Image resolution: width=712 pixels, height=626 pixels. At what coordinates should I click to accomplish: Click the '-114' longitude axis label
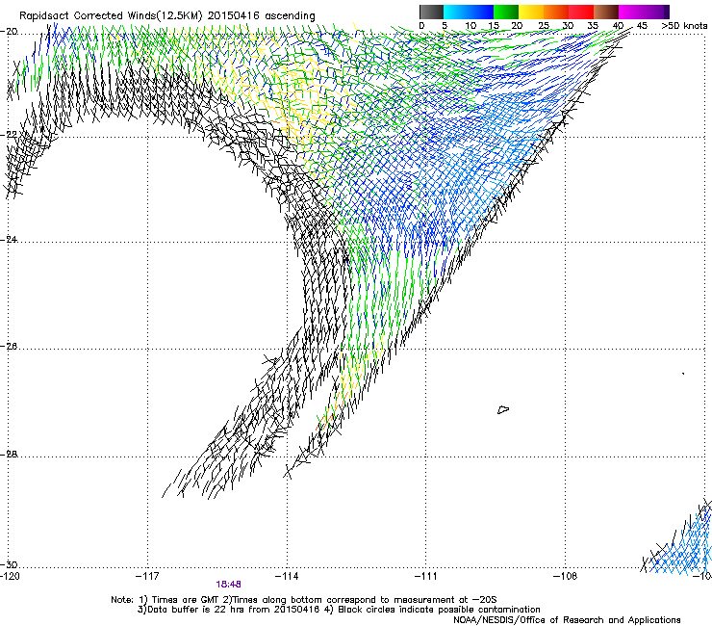tap(287, 577)
